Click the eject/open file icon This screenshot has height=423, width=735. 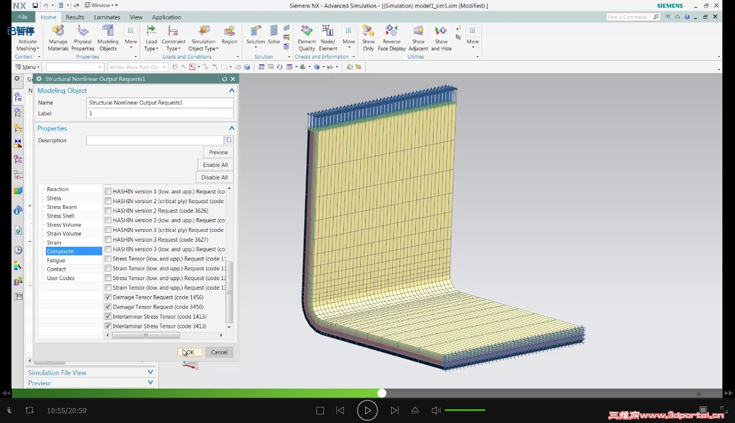(x=415, y=410)
